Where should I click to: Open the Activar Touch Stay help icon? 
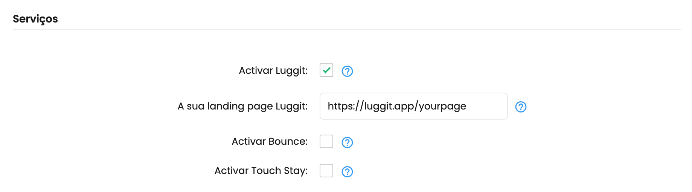pyautogui.click(x=347, y=172)
